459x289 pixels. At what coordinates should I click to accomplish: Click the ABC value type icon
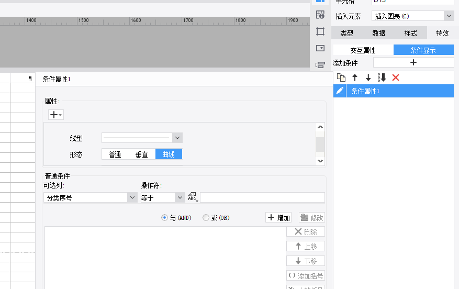click(193, 197)
